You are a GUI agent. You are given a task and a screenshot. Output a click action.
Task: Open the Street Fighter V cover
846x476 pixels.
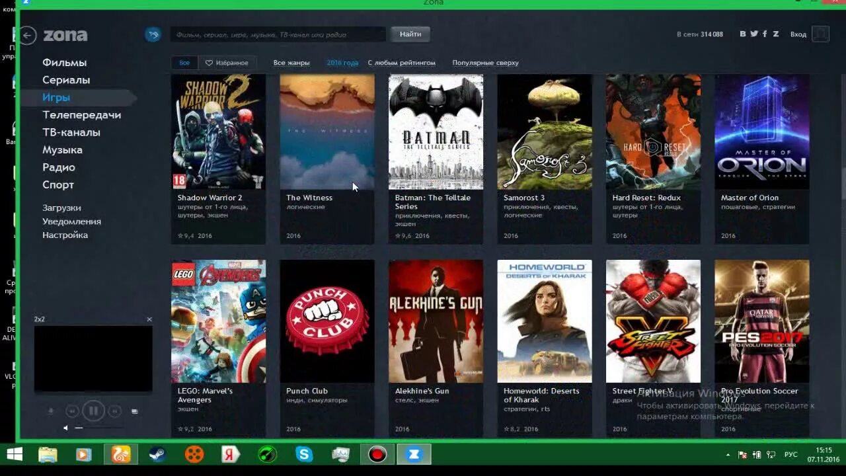tap(653, 321)
